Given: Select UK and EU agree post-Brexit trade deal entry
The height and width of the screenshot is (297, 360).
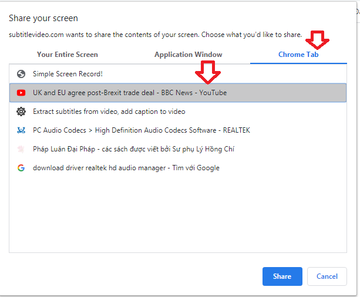Looking at the screenshot, I should 178,93.
